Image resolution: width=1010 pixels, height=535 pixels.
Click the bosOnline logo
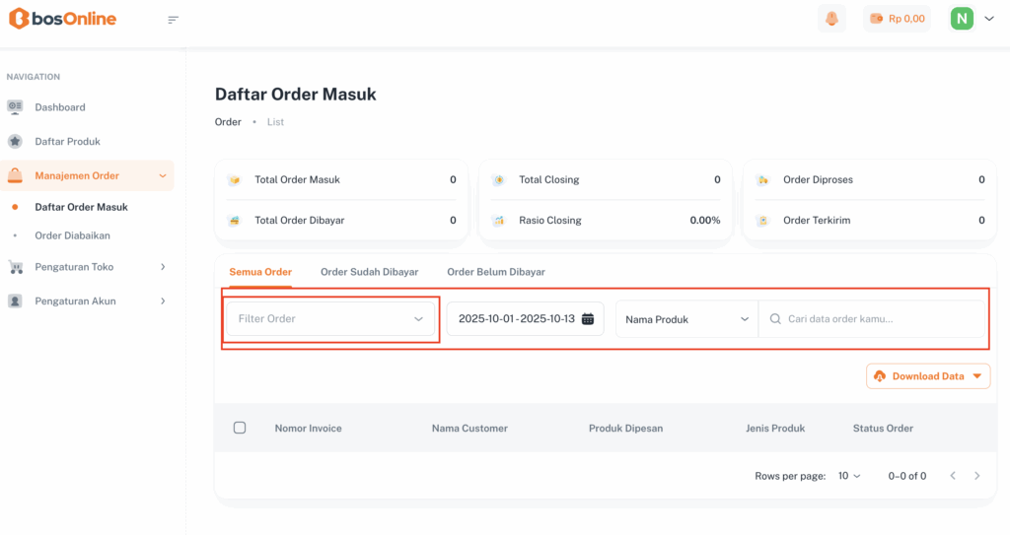coord(63,19)
